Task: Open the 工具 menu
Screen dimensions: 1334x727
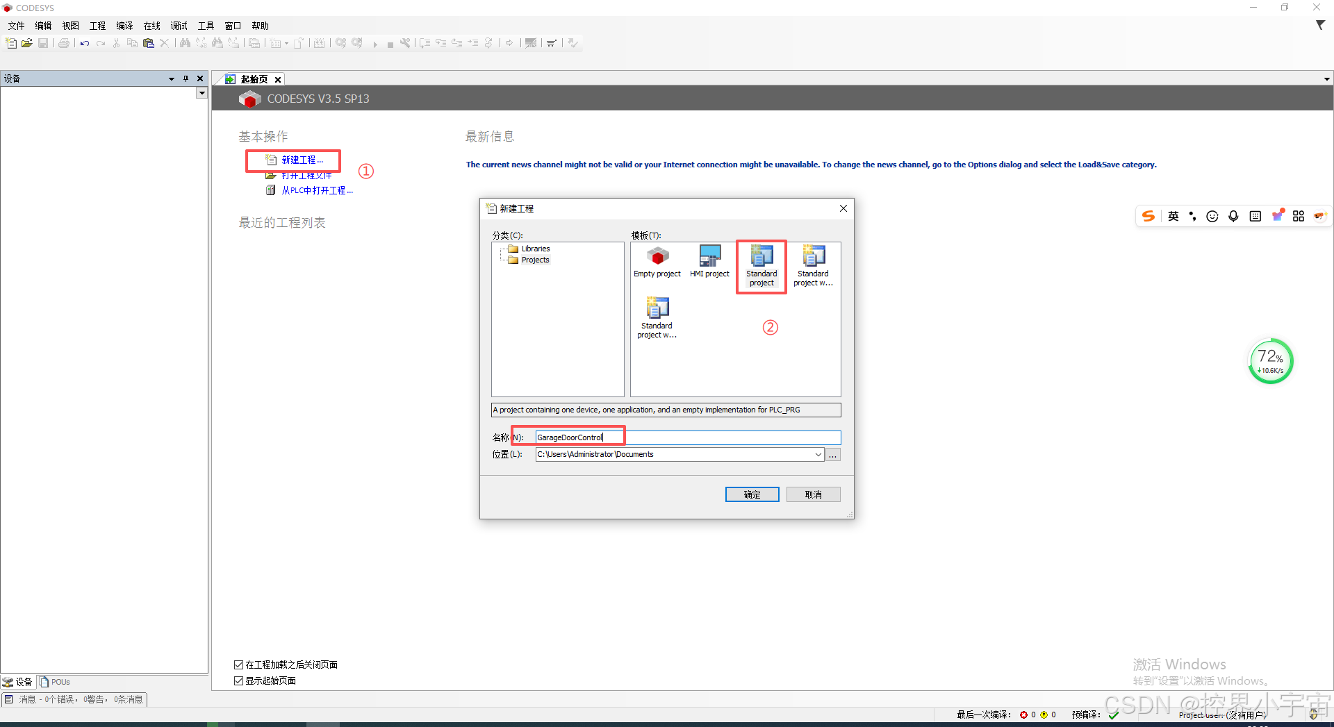Action: (206, 26)
